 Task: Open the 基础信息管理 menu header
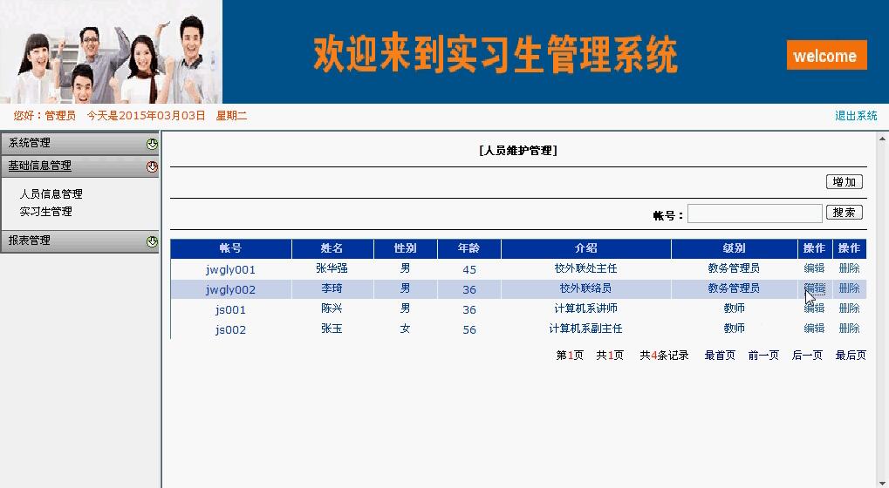tap(80, 166)
